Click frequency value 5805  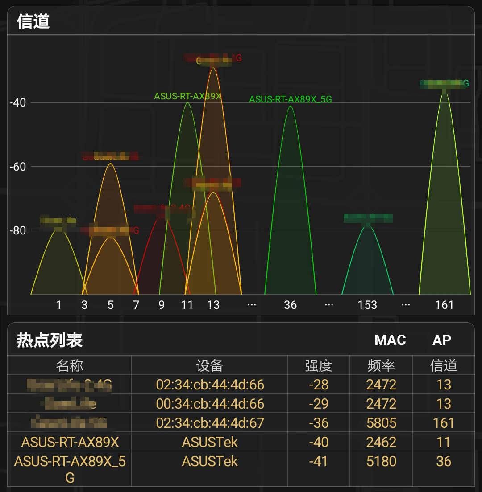coord(381,423)
